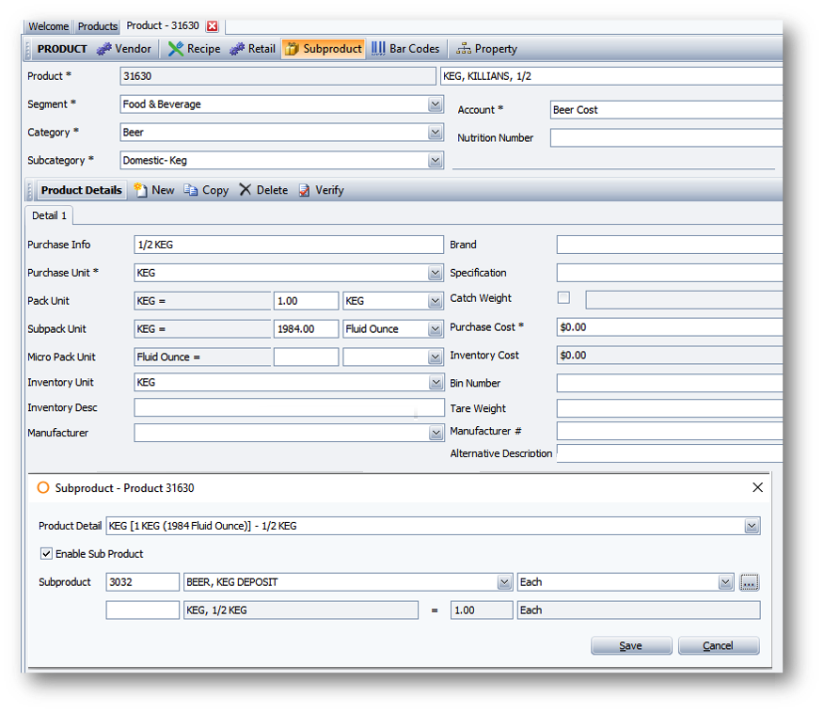824x713 pixels.
Task: Close the Subproduct dialog with X
Action: click(x=758, y=487)
